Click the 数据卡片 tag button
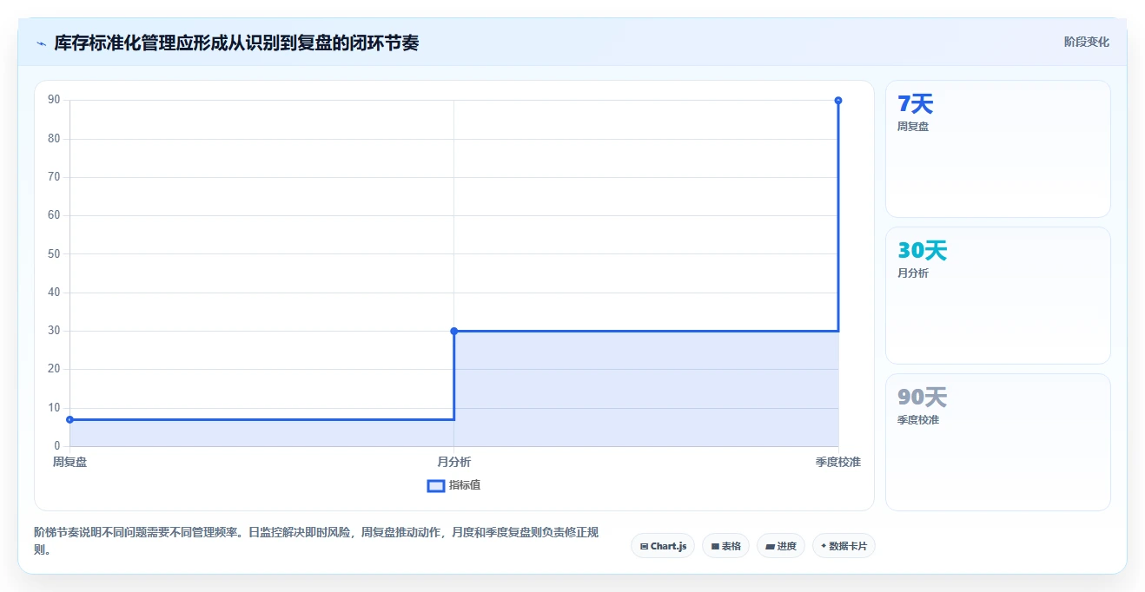The image size is (1145, 592). click(x=844, y=546)
